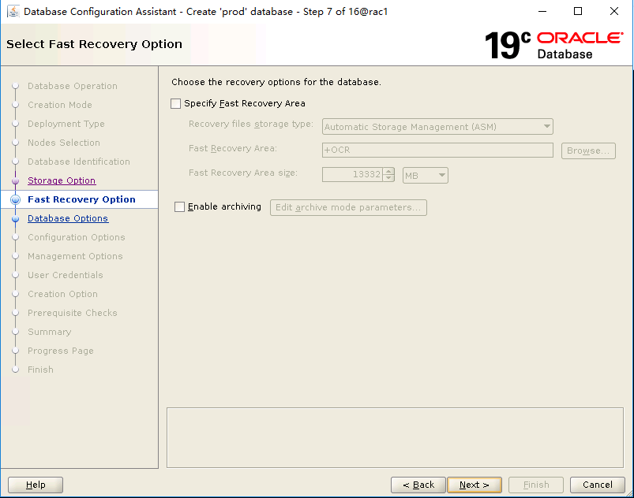Click the Summary step

[49, 333]
